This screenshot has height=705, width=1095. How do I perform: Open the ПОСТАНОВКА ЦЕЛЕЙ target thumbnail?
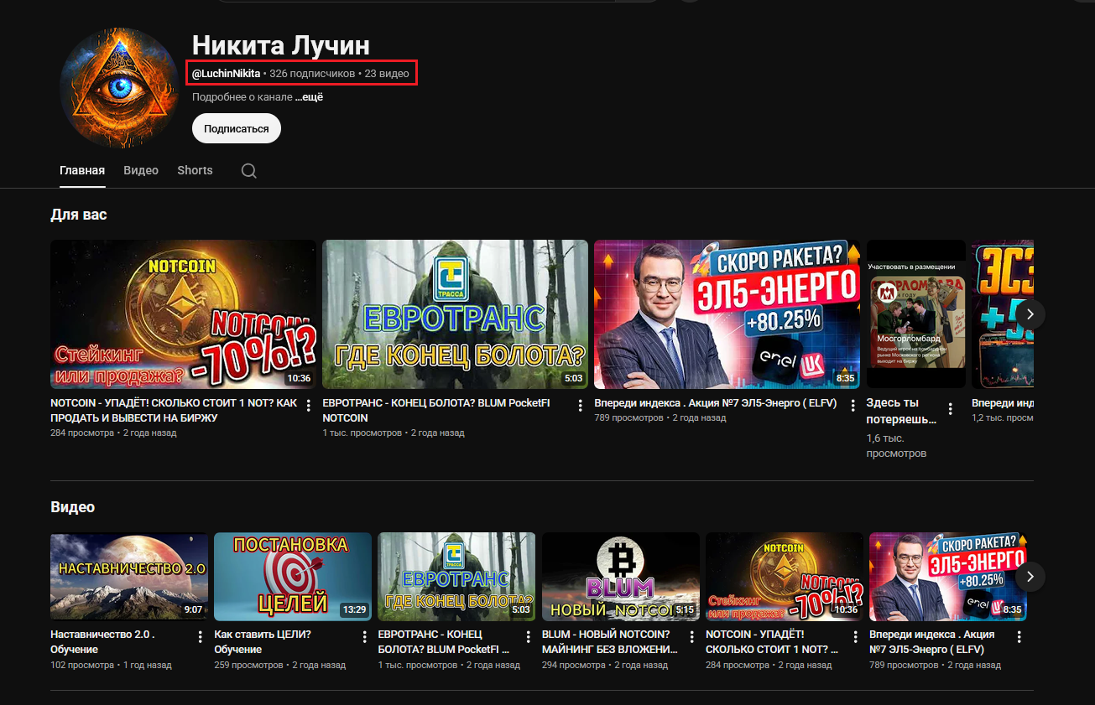point(293,577)
